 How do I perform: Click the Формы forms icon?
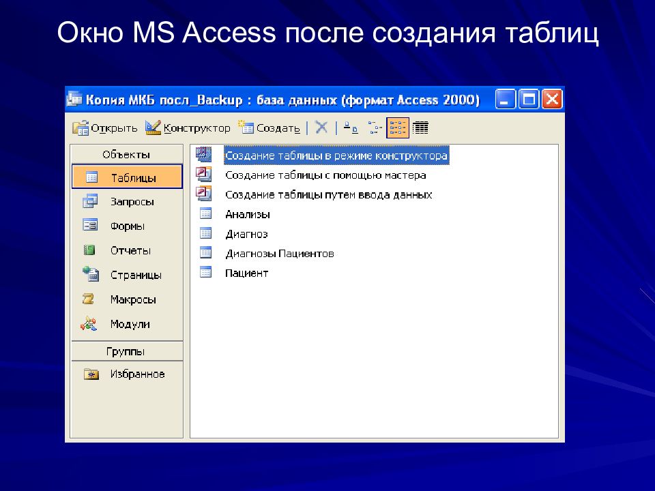click(x=90, y=226)
